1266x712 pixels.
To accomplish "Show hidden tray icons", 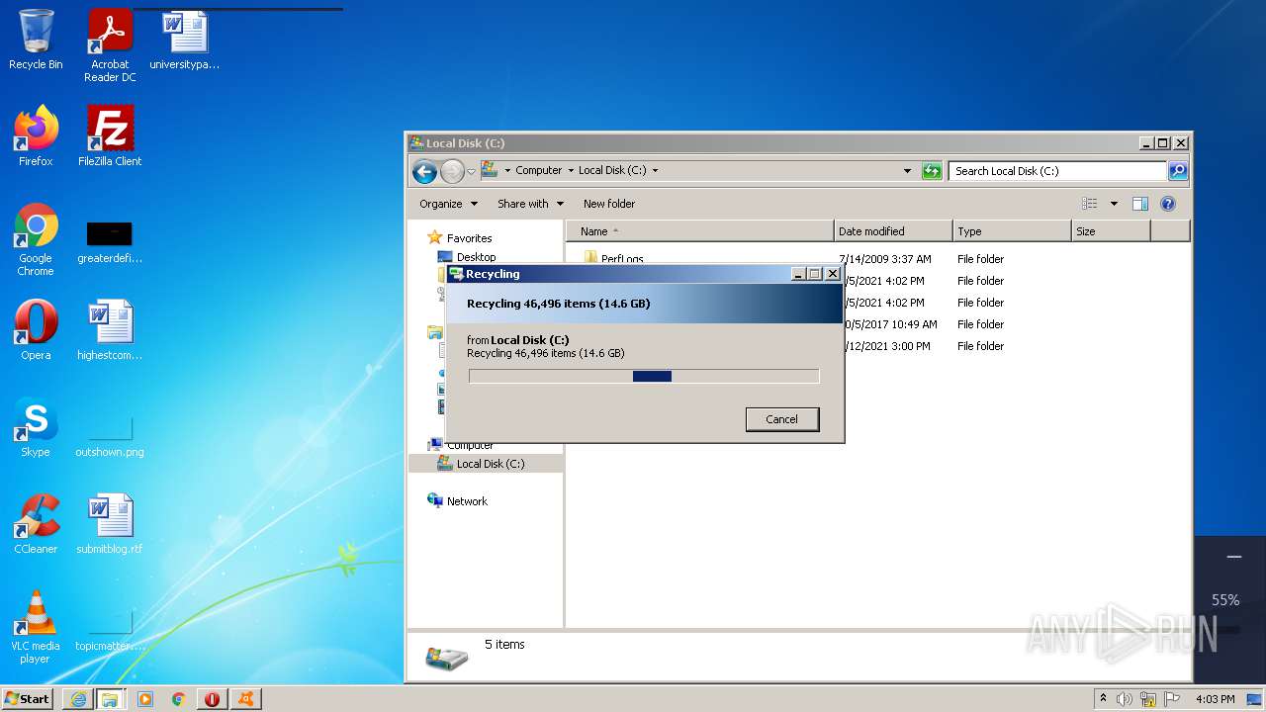I will tap(1104, 699).
